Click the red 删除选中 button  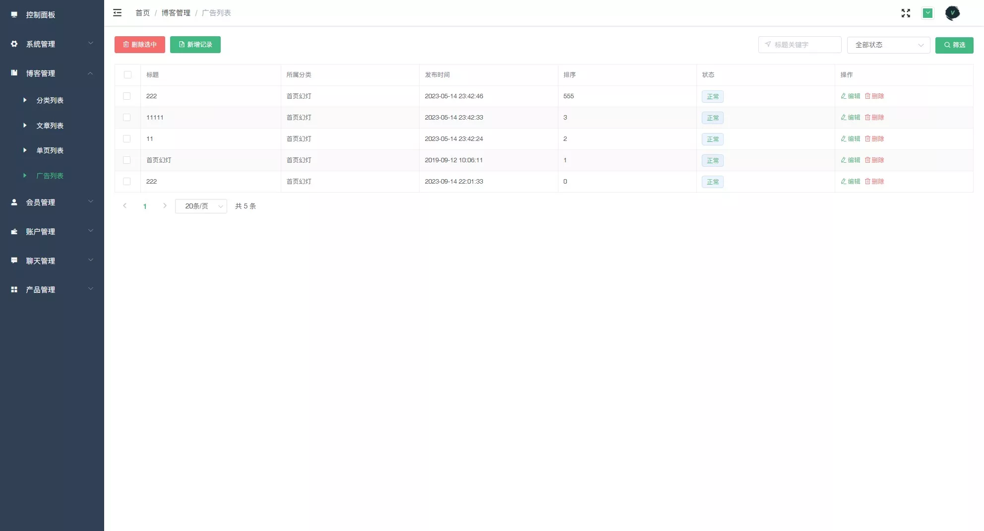pyautogui.click(x=140, y=45)
